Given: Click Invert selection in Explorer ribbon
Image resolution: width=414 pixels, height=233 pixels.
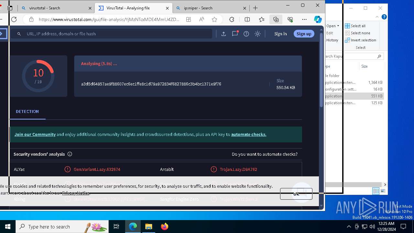Looking at the screenshot, I should point(360,40).
